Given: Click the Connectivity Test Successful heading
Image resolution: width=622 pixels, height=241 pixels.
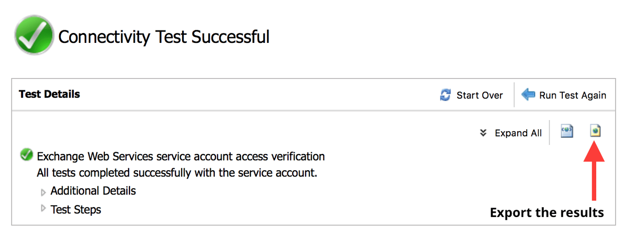Looking at the screenshot, I should [x=164, y=37].
